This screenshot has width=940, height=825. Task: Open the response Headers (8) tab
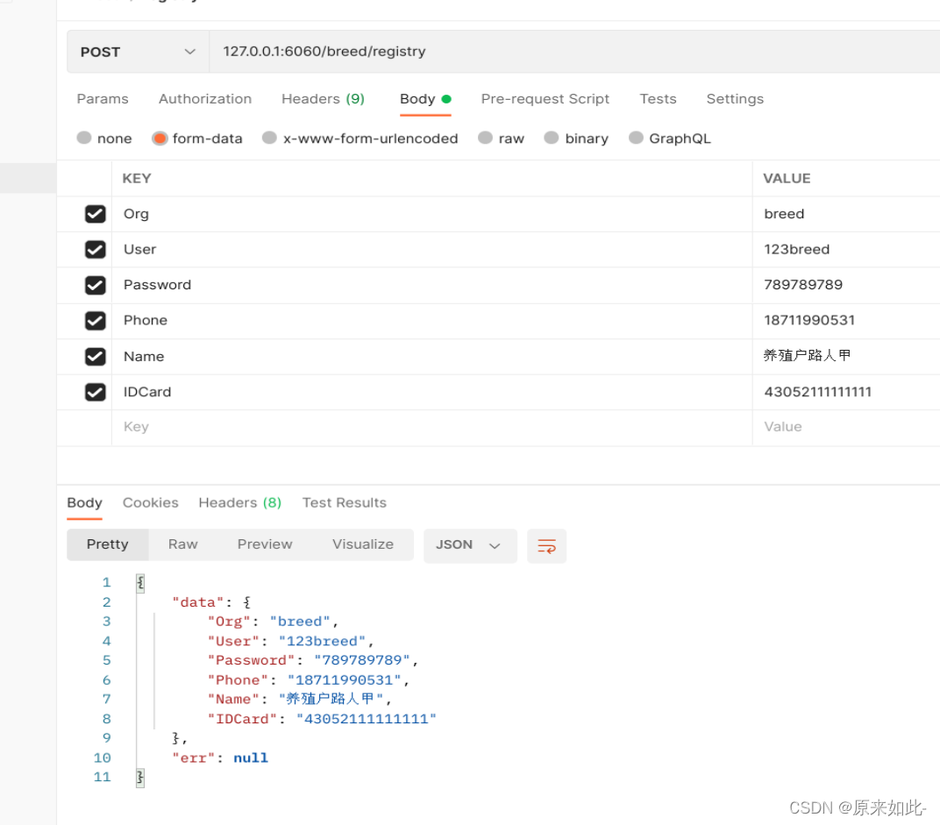coord(239,502)
